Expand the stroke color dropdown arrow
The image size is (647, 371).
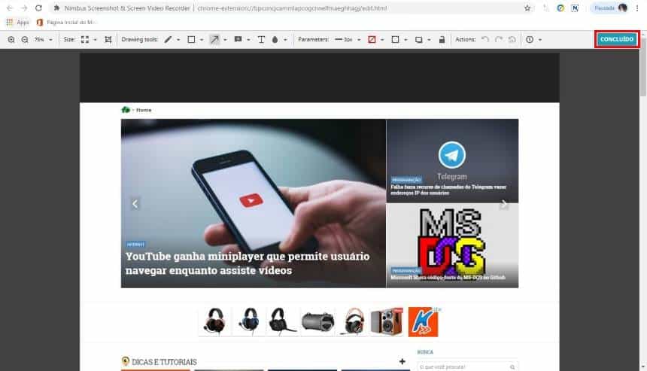(382, 40)
